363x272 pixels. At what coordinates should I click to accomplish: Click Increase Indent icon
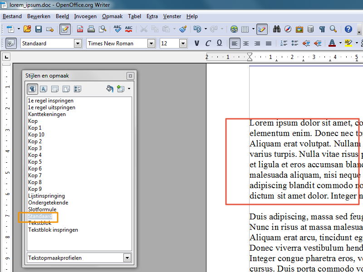tap(318, 43)
